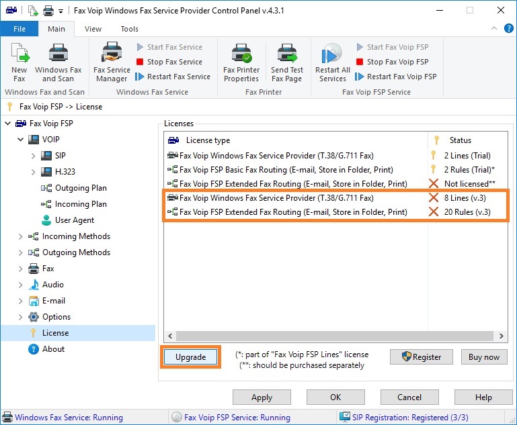Viewport: 517px width, 425px height.
Task: Switch to the View ribbon tab
Action: [x=93, y=29]
